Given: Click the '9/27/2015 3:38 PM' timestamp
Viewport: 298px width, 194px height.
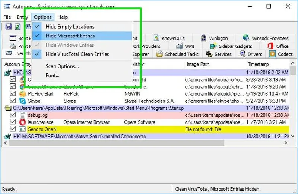Looking at the screenshot, I should [266, 101].
